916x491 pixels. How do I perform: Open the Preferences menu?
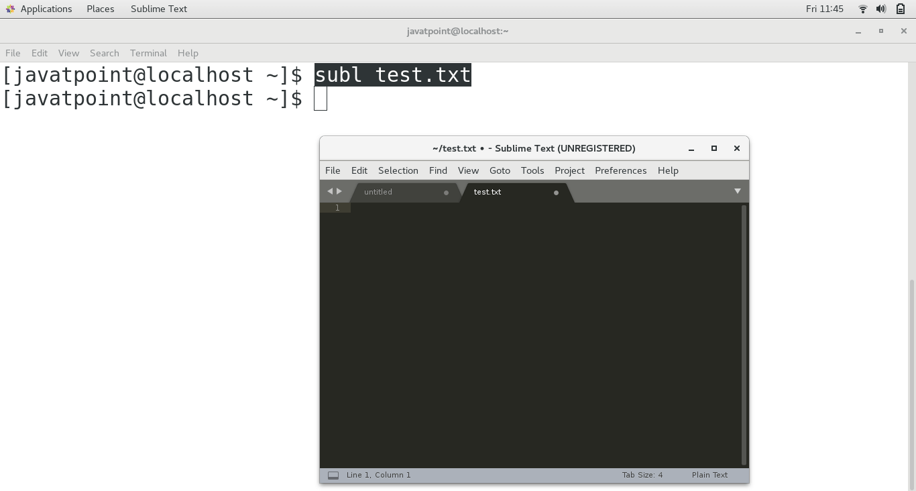click(621, 170)
